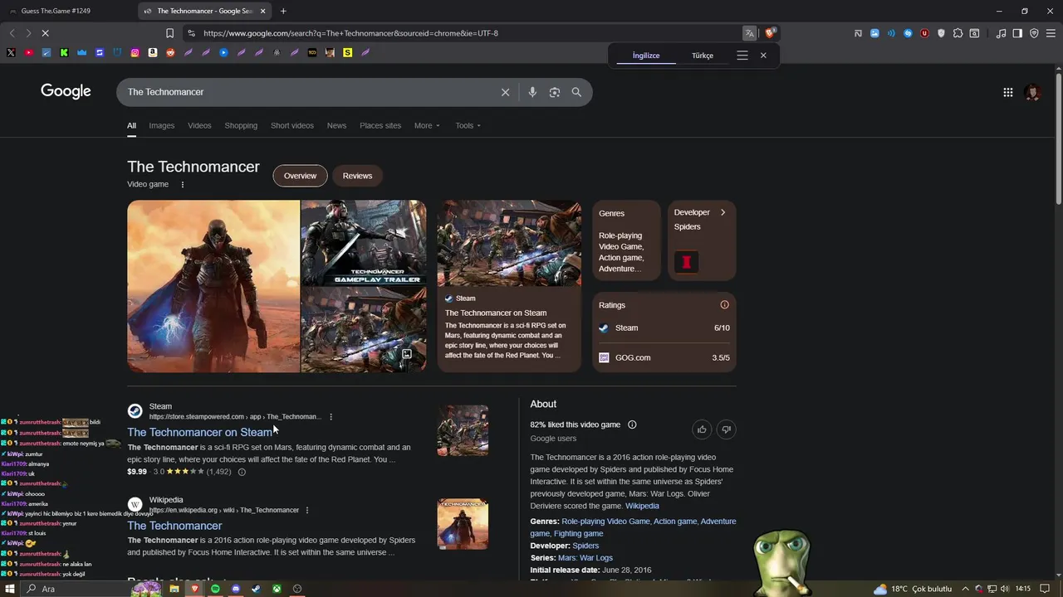Image resolution: width=1063 pixels, height=597 pixels.
Task: Select İngilizce in translate popup
Action: tap(646, 56)
